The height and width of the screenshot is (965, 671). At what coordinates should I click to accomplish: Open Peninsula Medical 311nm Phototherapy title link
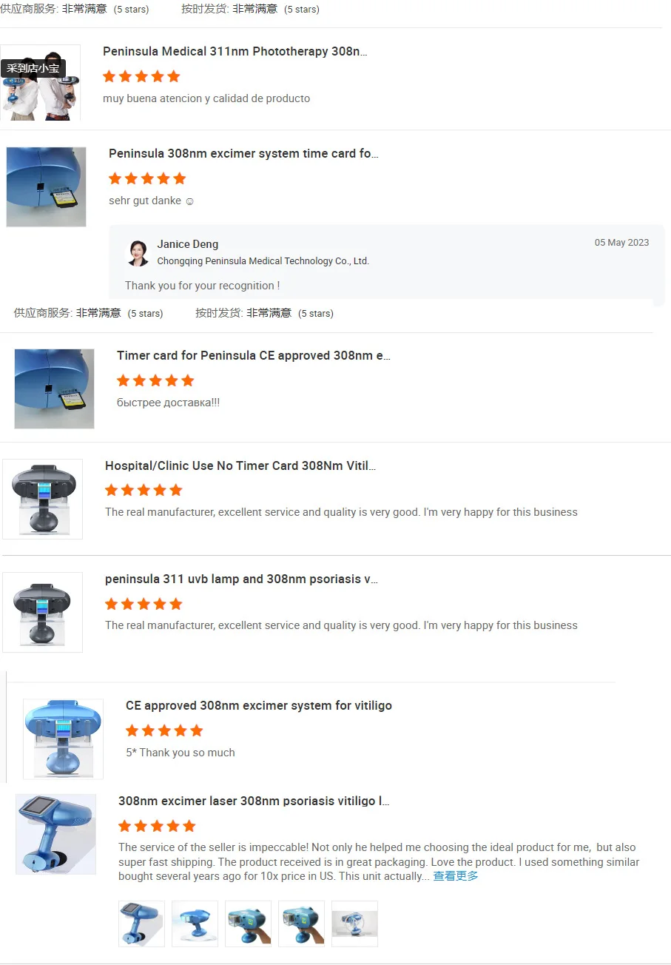[x=235, y=51]
